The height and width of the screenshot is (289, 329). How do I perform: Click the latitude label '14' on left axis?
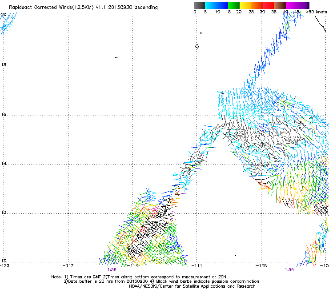tap(4, 163)
